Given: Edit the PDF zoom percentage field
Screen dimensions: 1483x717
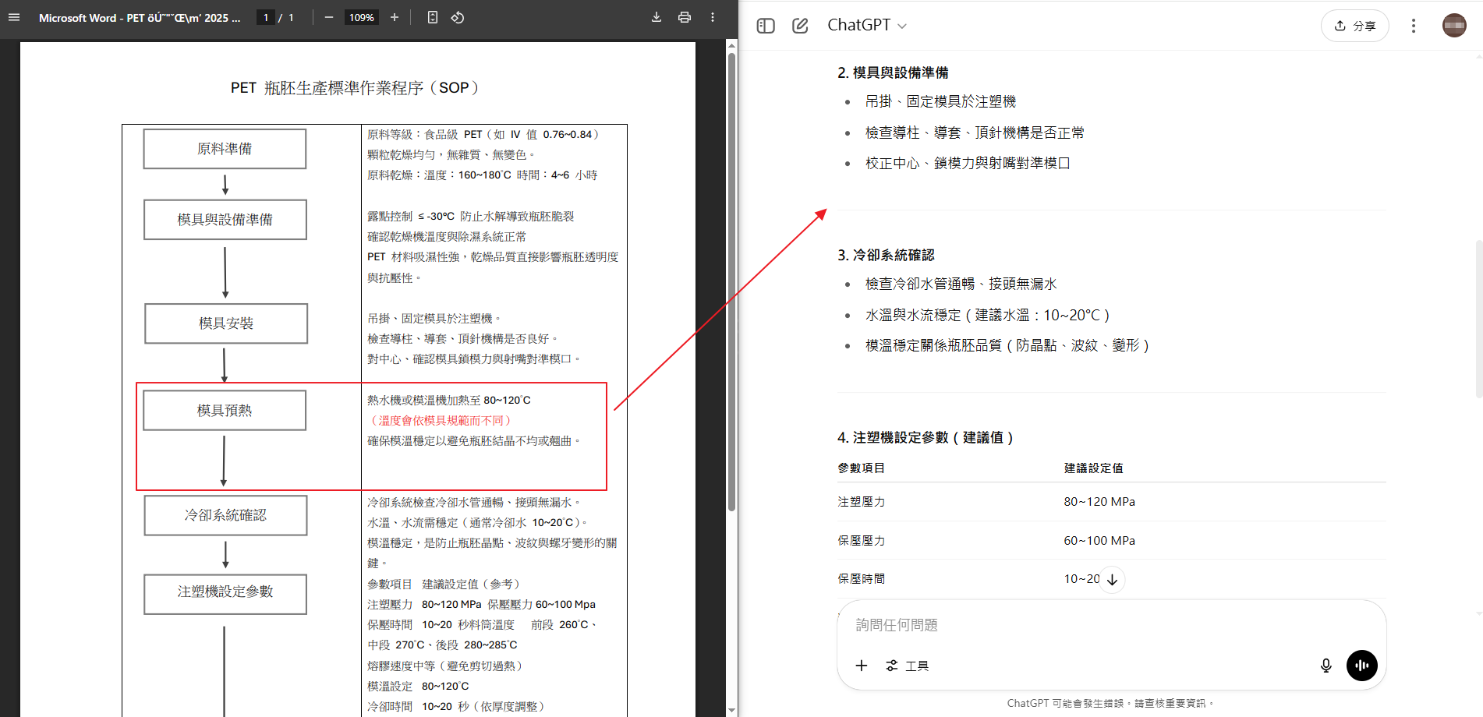Looking at the screenshot, I should pos(361,17).
